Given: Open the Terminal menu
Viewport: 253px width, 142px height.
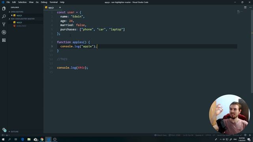Looking at the screenshot, I should (x=54, y=2).
